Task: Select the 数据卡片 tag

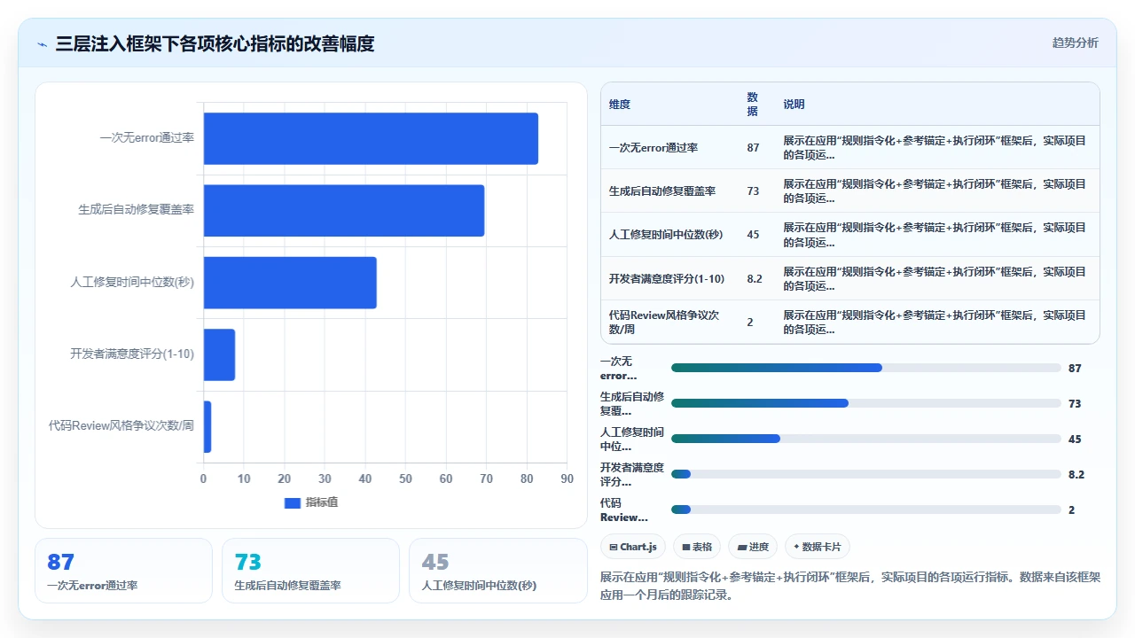Action: (x=818, y=547)
